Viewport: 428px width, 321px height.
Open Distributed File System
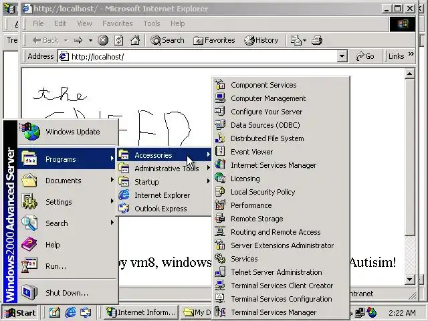pyautogui.click(x=281, y=138)
